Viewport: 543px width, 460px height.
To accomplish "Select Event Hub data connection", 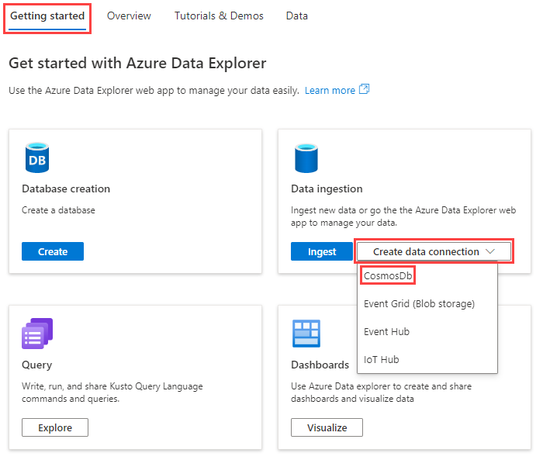I will [x=386, y=331].
